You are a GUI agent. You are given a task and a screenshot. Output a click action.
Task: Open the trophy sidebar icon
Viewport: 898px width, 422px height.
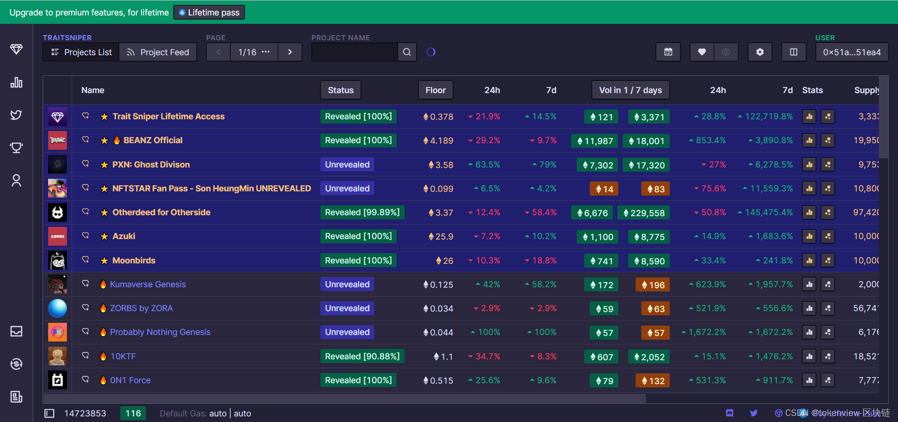click(16, 148)
